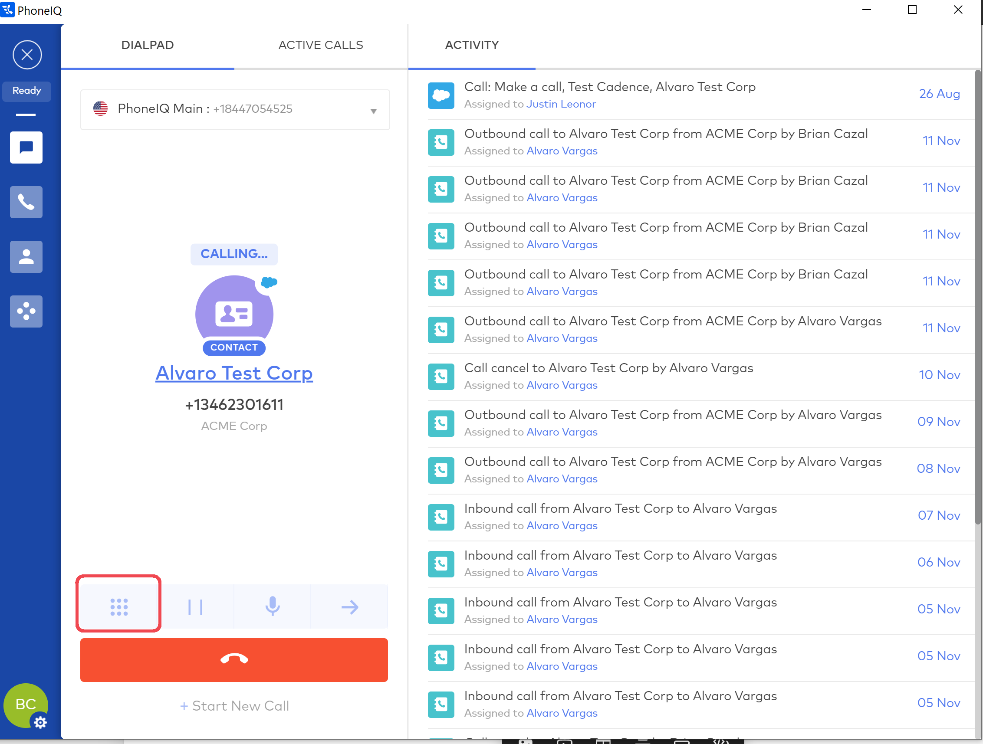
Task: Open the contacts person icon in sidebar
Action: click(x=26, y=257)
